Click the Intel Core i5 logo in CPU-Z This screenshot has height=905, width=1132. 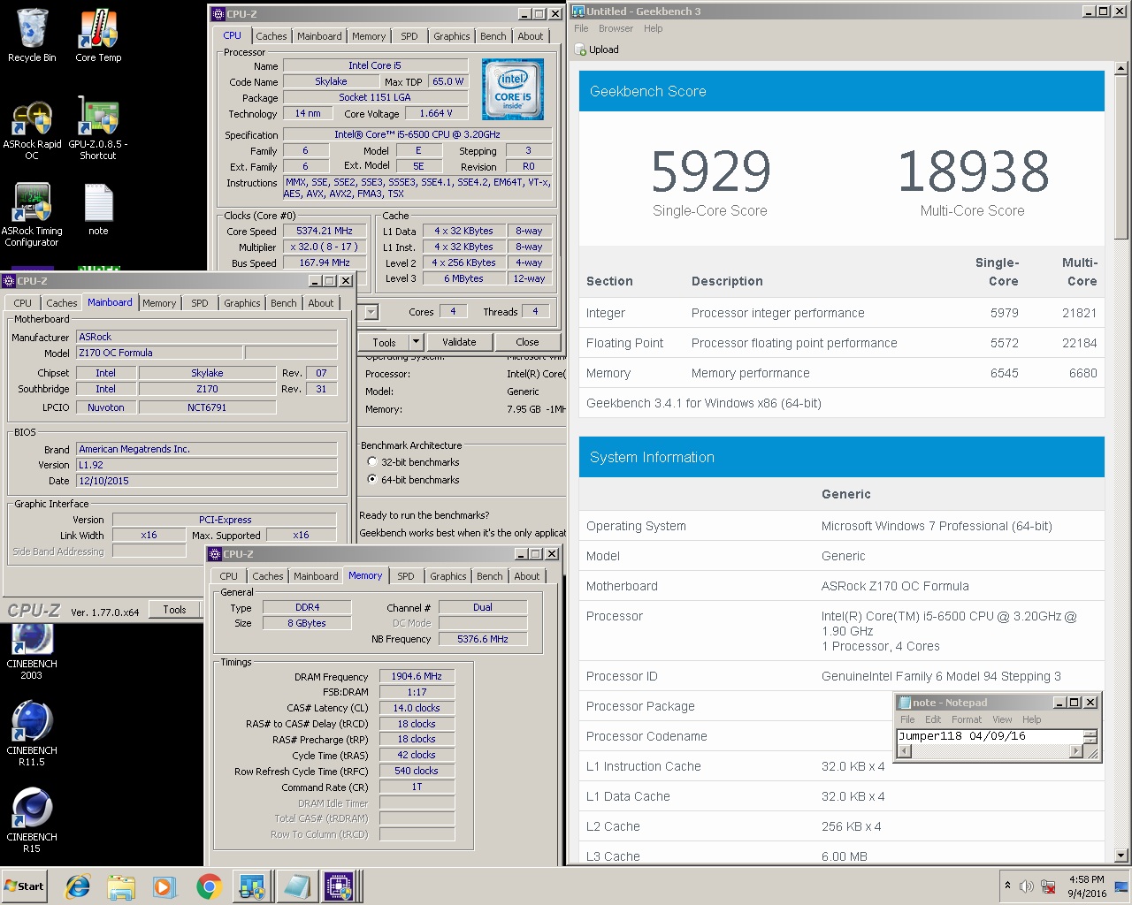[513, 89]
